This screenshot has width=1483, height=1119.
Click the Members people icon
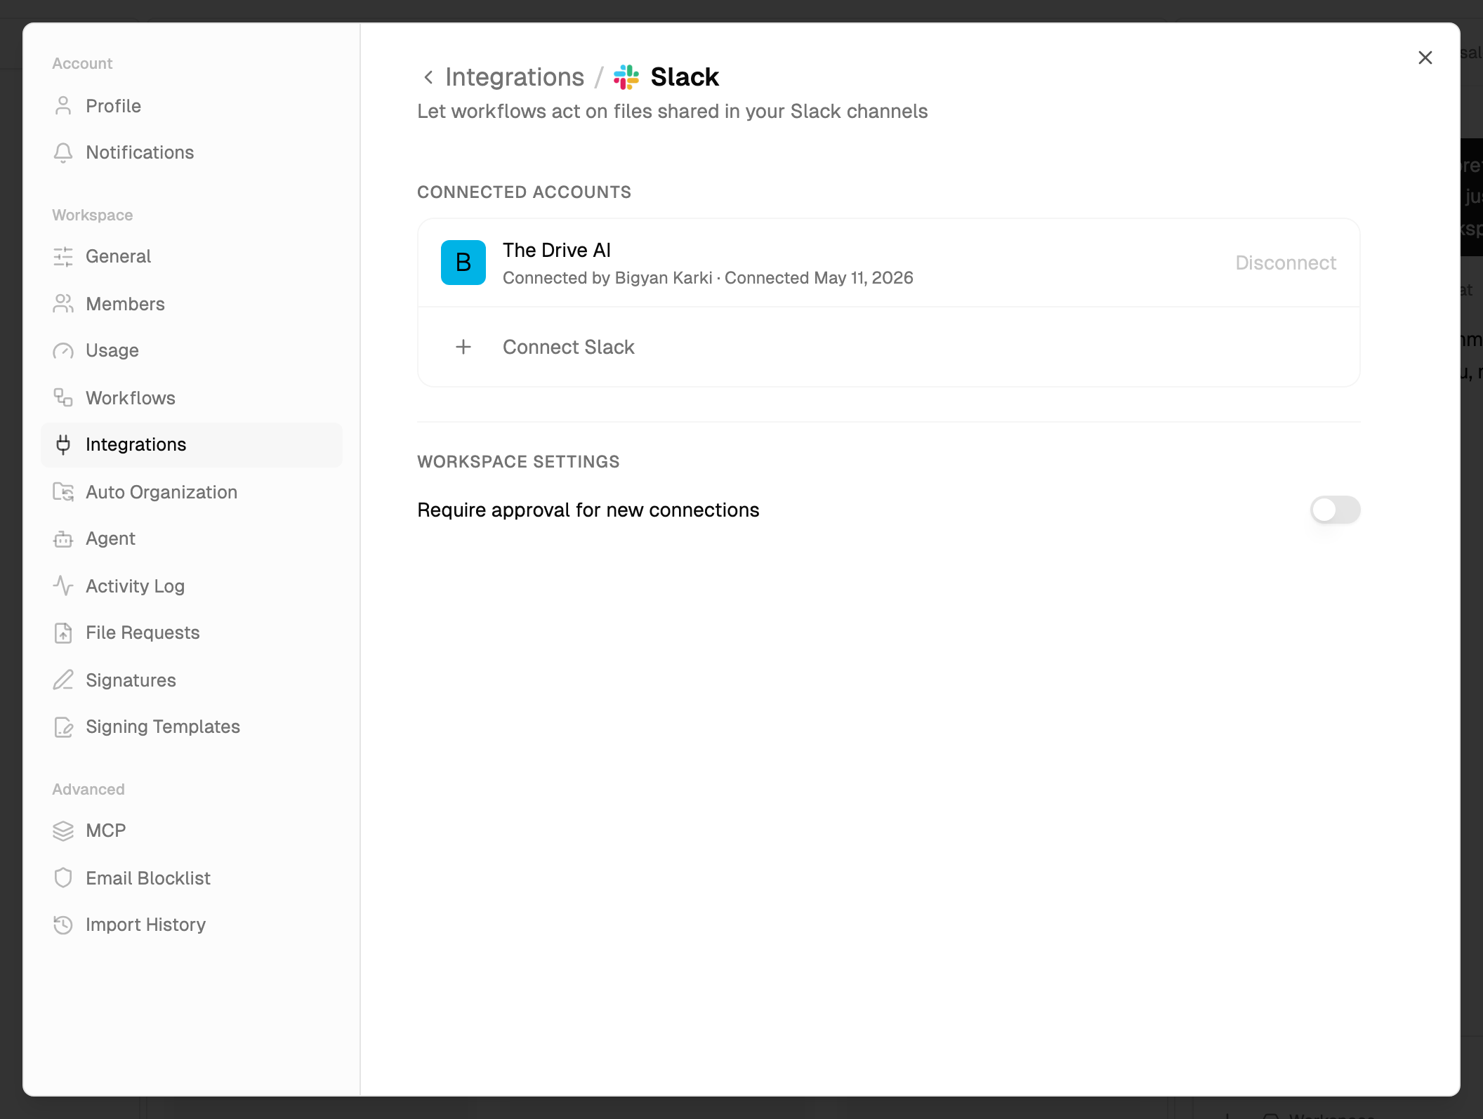point(63,304)
